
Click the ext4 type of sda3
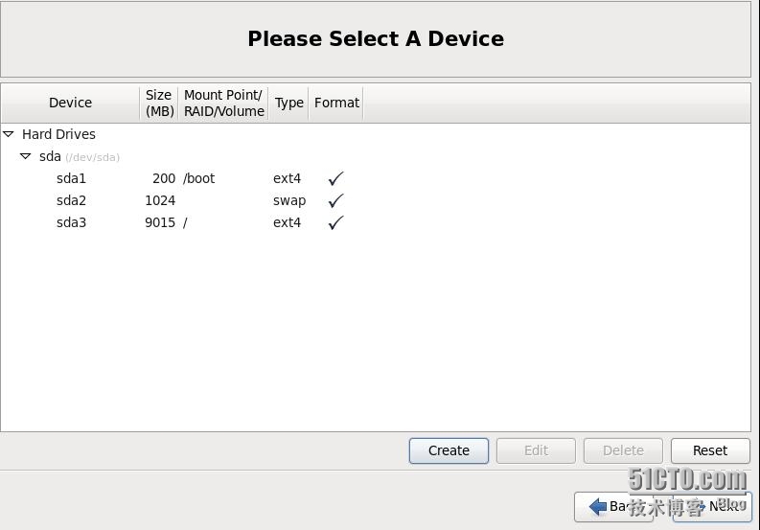[x=287, y=222]
